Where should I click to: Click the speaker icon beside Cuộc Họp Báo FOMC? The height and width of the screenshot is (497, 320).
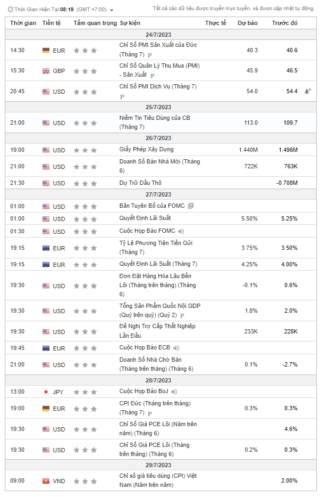[181, 231]
